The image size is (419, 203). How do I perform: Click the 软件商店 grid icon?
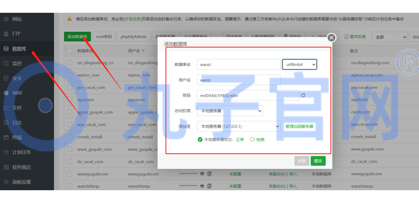6,167
